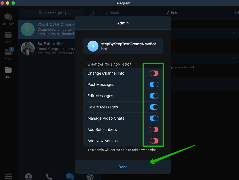Disable the Post Messages permission
Viewport: 239px width, 180px height.
coord(154,85)
